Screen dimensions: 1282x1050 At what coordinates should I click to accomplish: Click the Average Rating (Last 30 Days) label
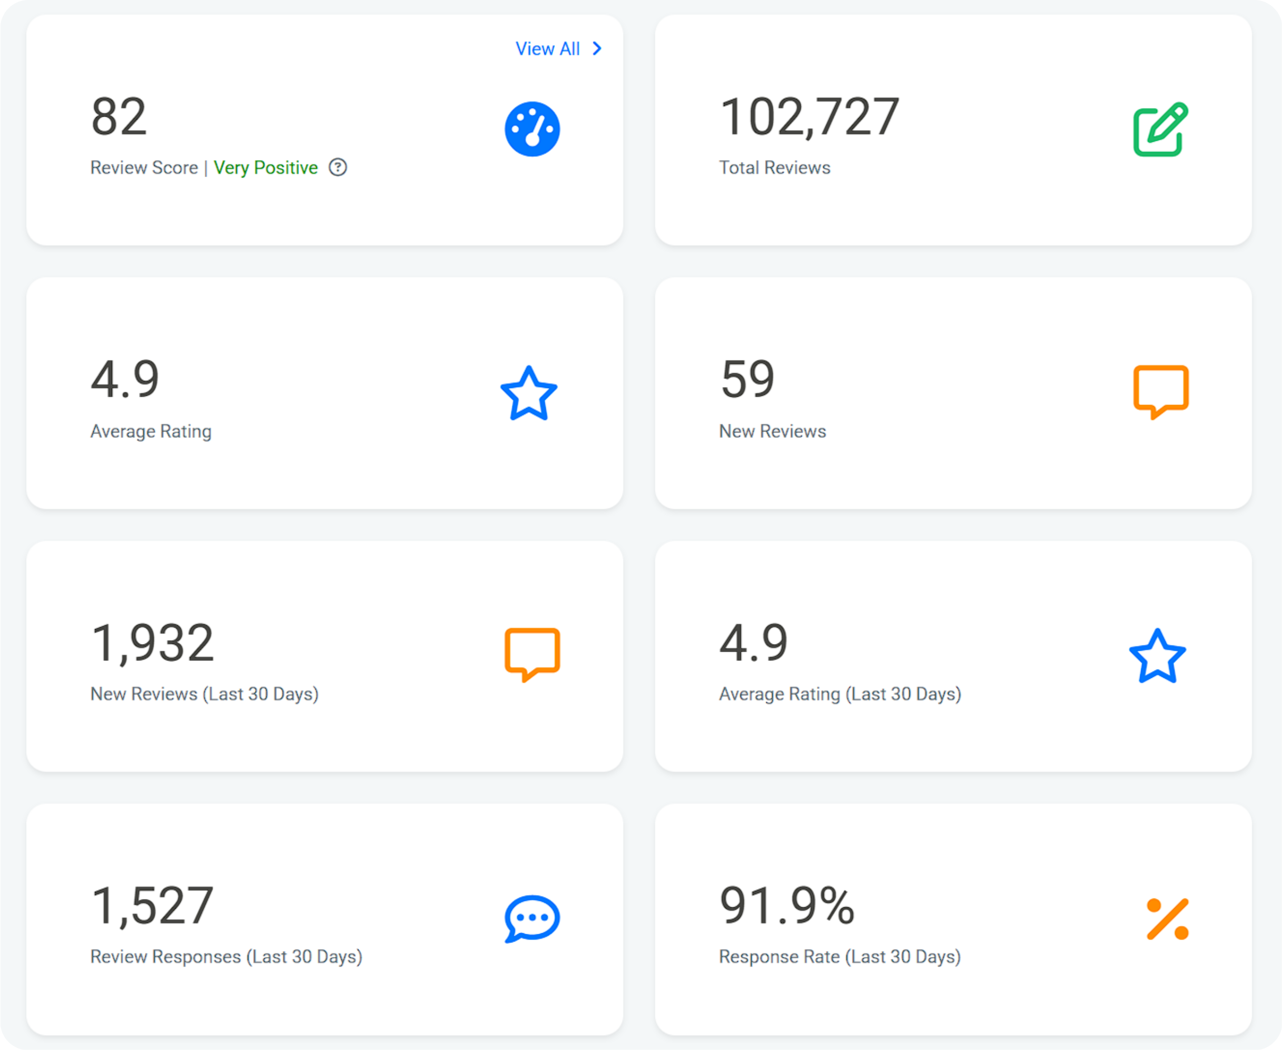(840, 694)
